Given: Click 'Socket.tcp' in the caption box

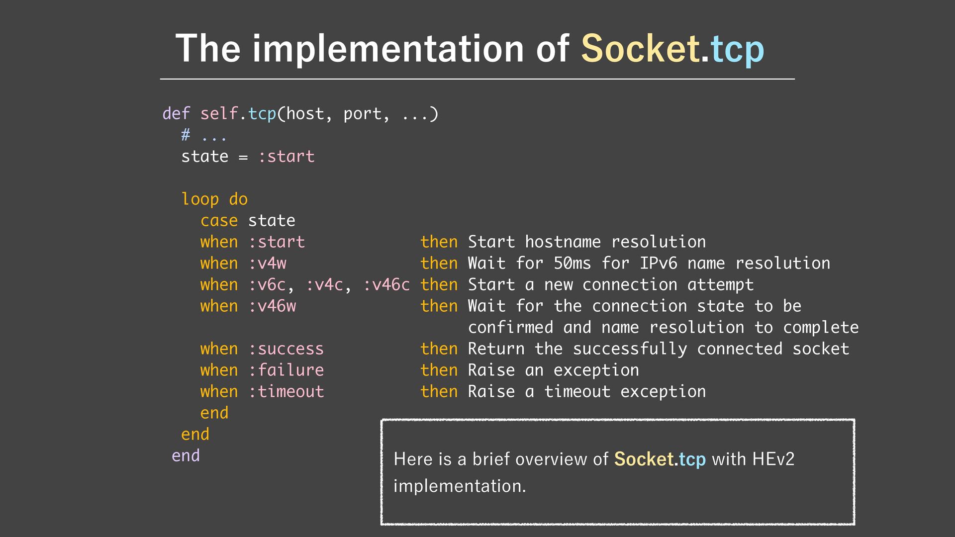Looking at the screenshot, I should (x=660, y=459).
